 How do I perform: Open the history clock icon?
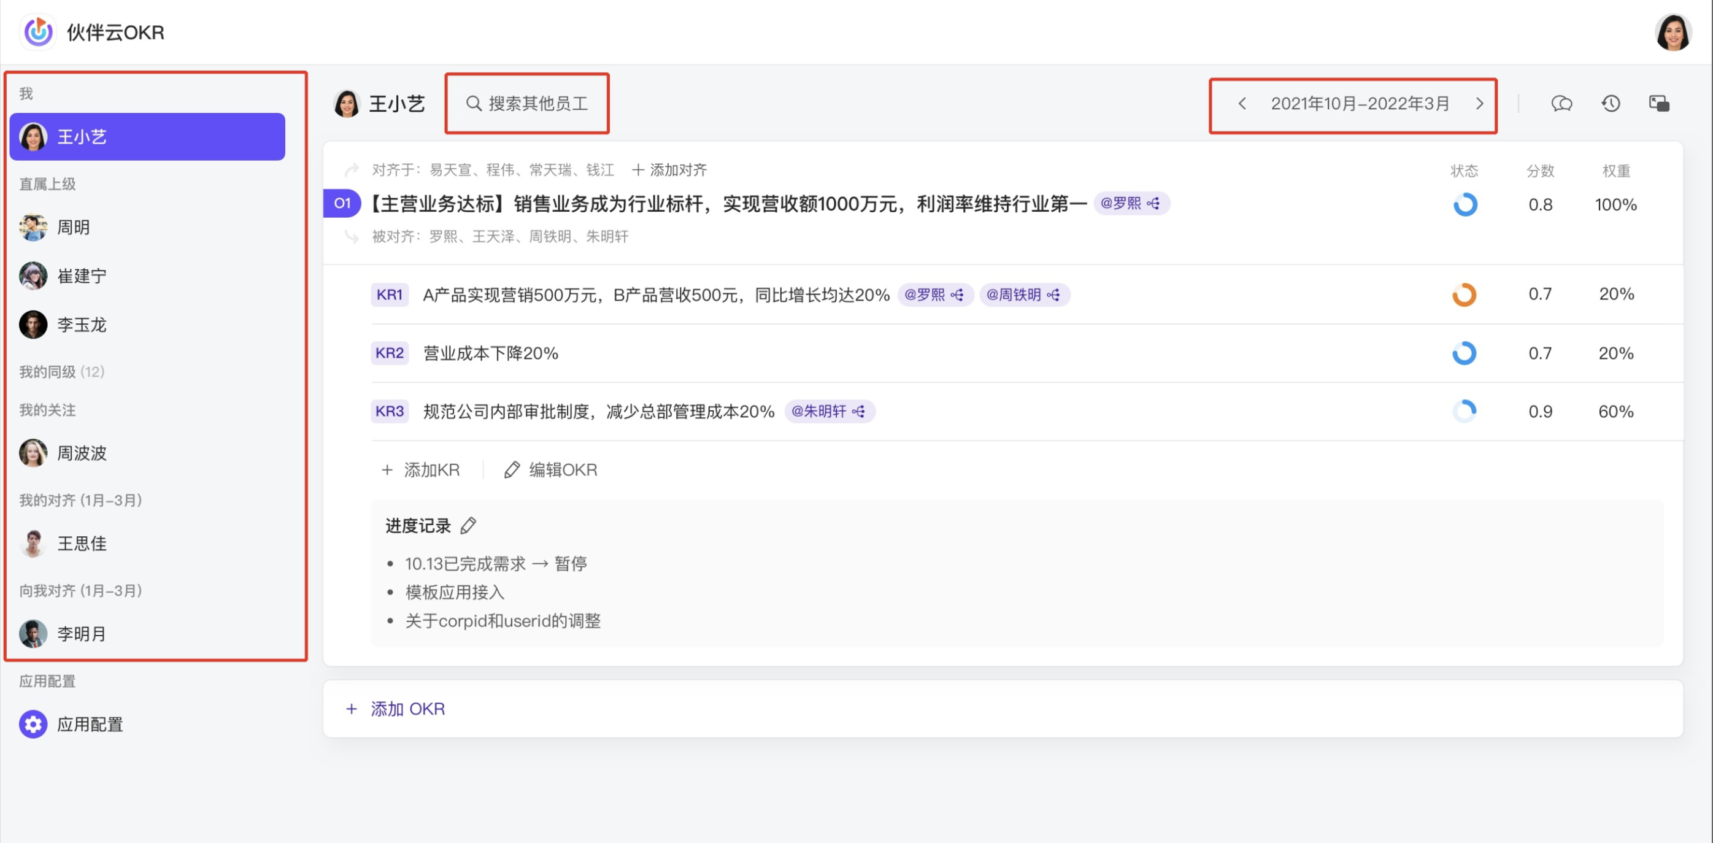[x=1610, y=104]
